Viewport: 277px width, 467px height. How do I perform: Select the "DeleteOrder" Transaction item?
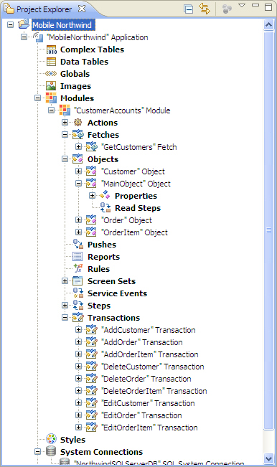[146, 379]
